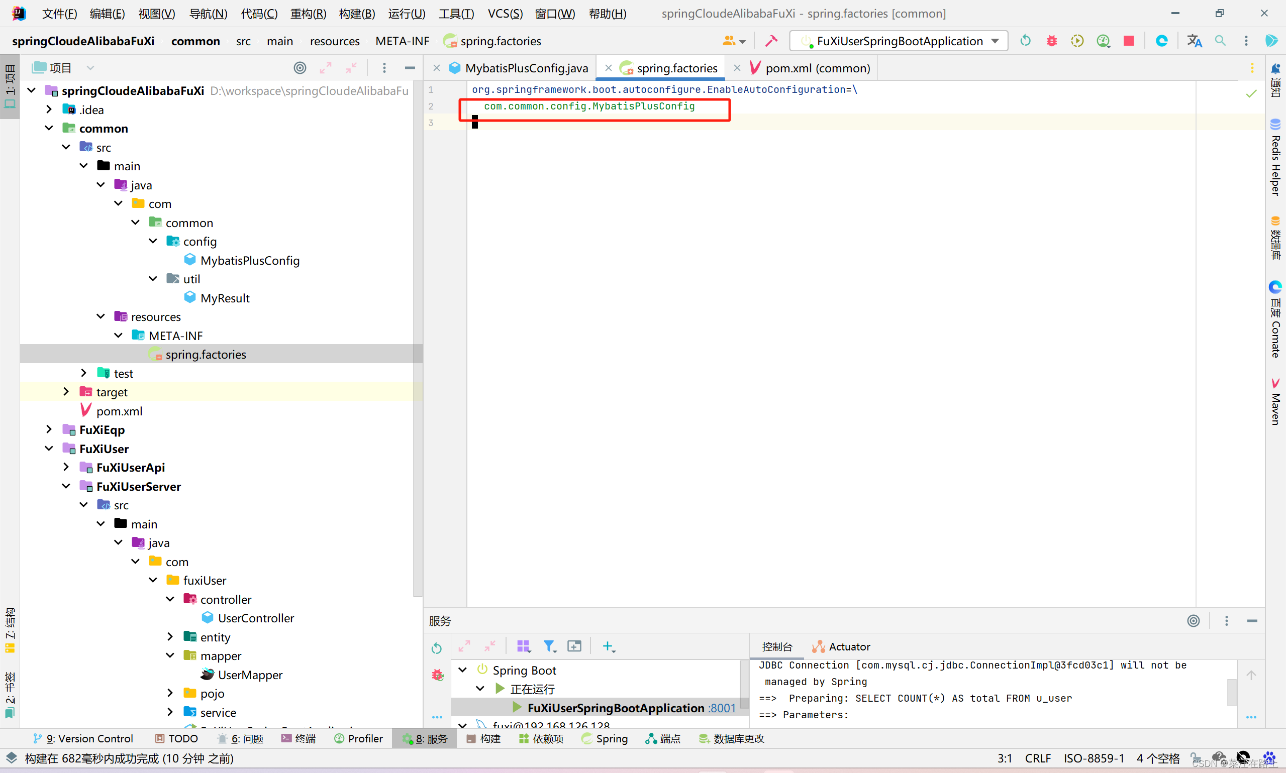The height and width of the screenshot is (773, 1286).
Task: Click the Actuator tab in services panel
Action: 846,646
